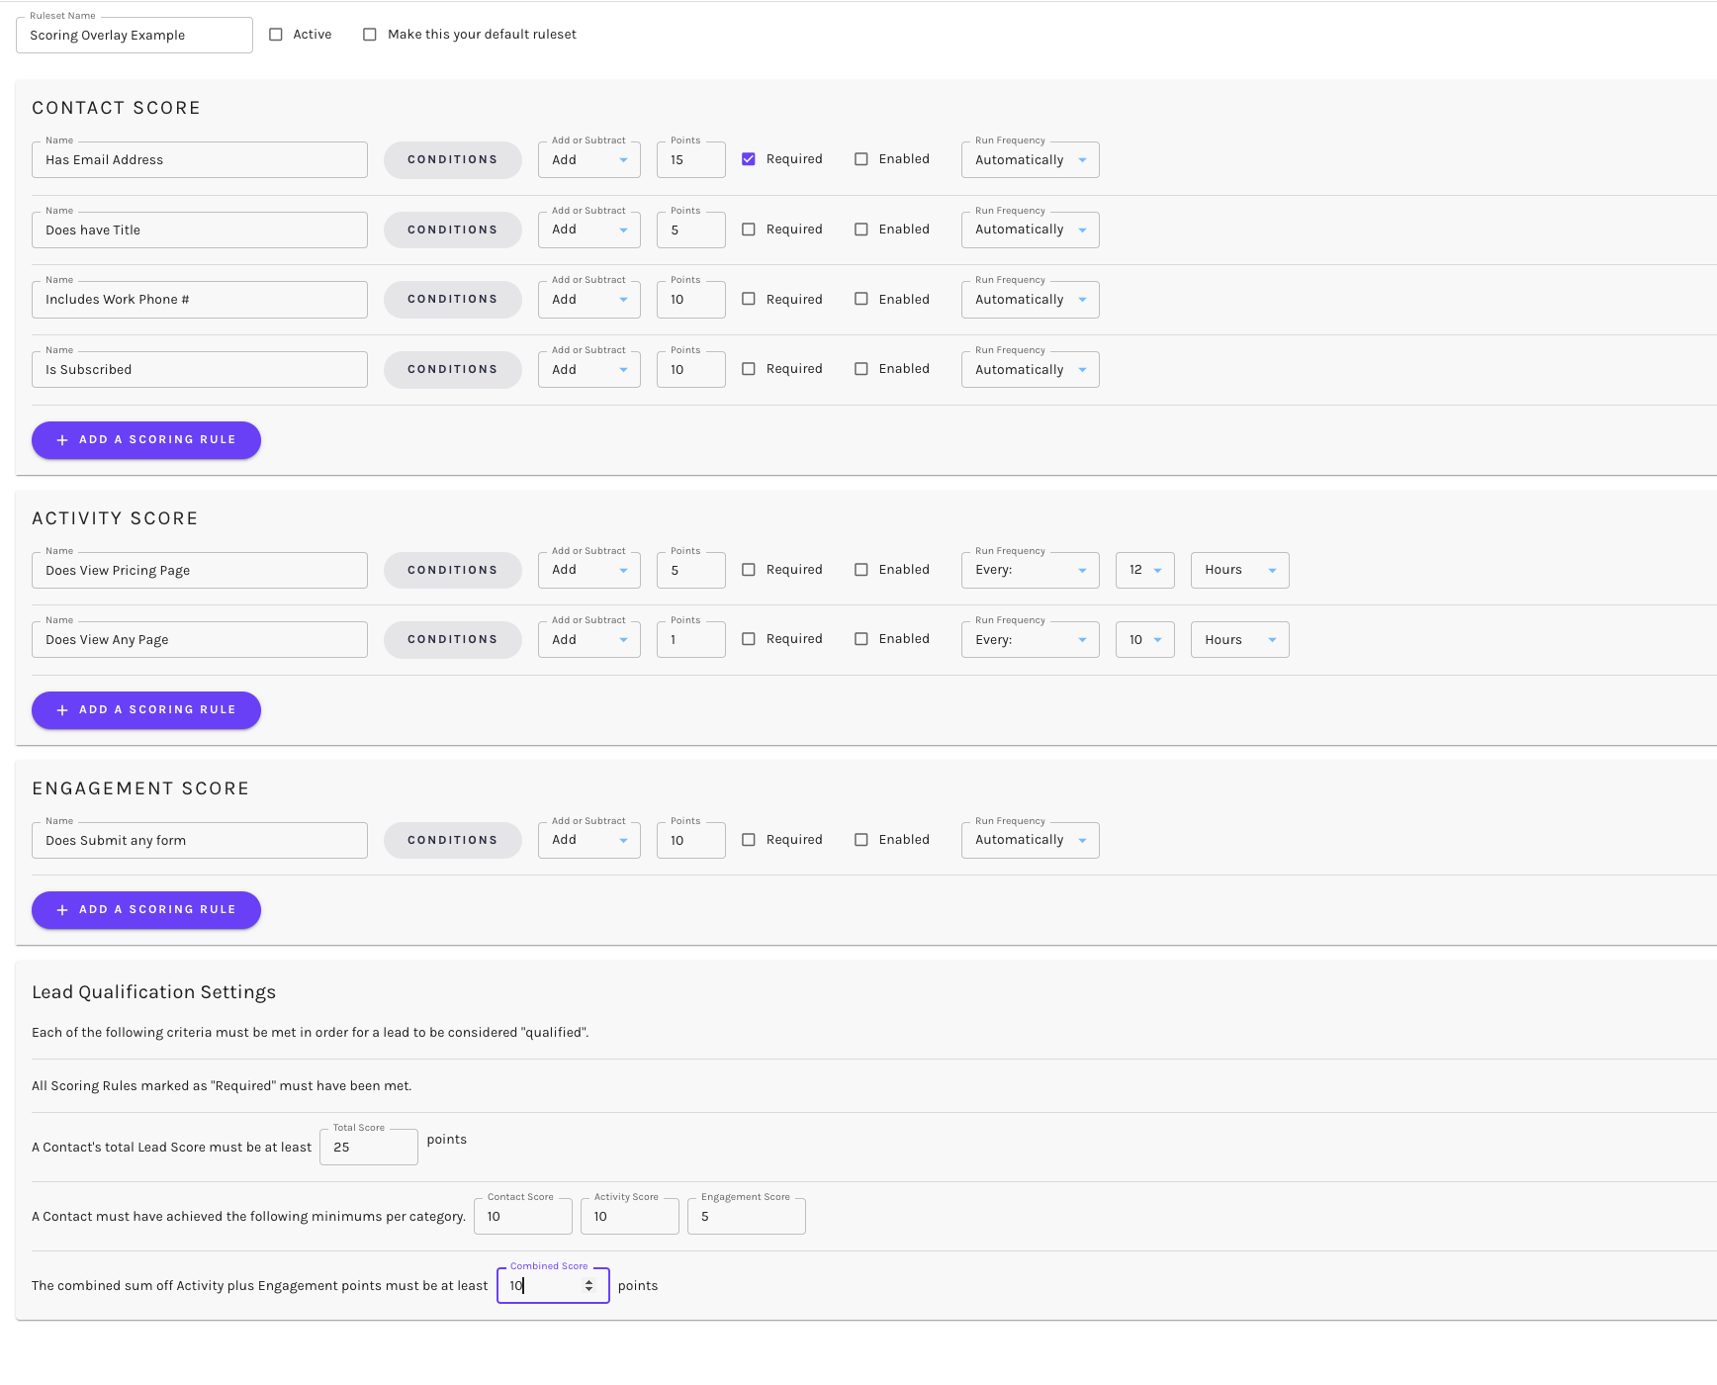
Task: Uncheck Required for Has Email Address rule
Action: pyautogui.click(x=749, y=158)
